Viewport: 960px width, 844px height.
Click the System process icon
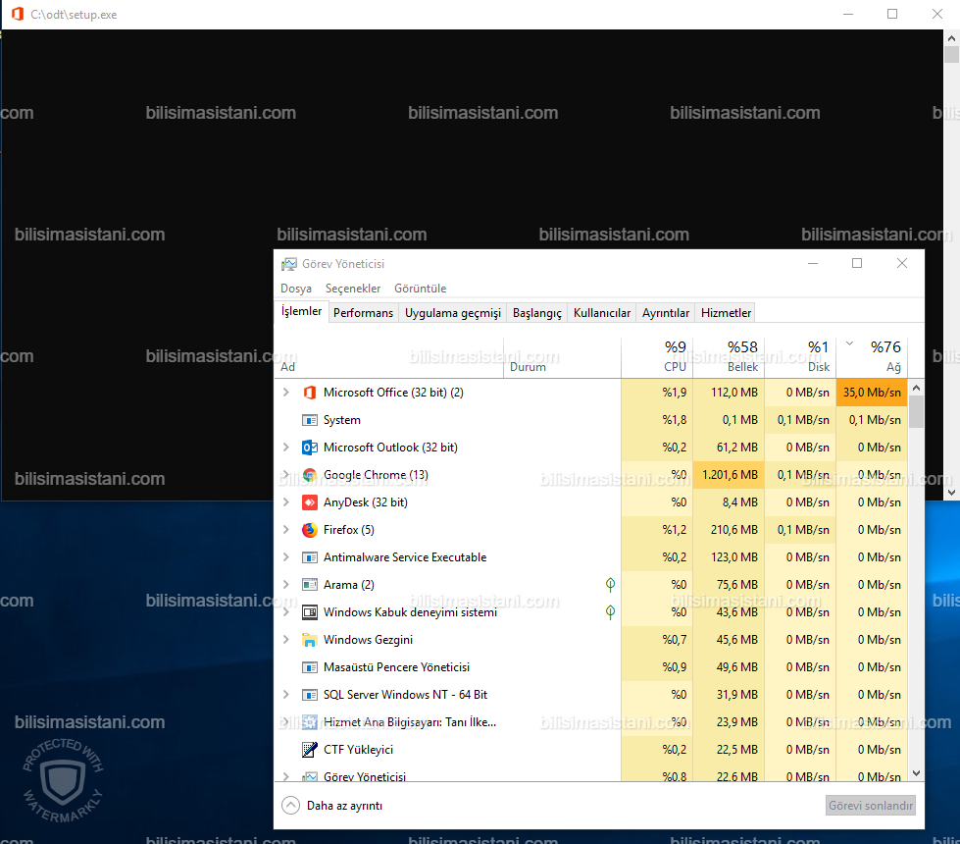[x=310, y=420]
